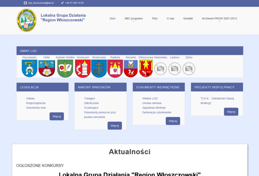Expand the ABC programu dropdown menu
This screenshot has height=176, width=259.
point(134,19)
